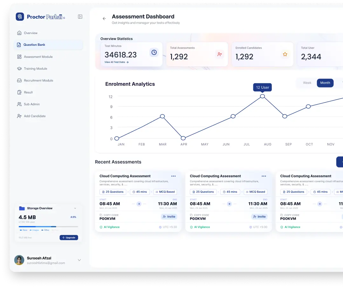Click Invite on the first assessment card
The width and height of the screenshot is (343, 288).
pos(169,217)
